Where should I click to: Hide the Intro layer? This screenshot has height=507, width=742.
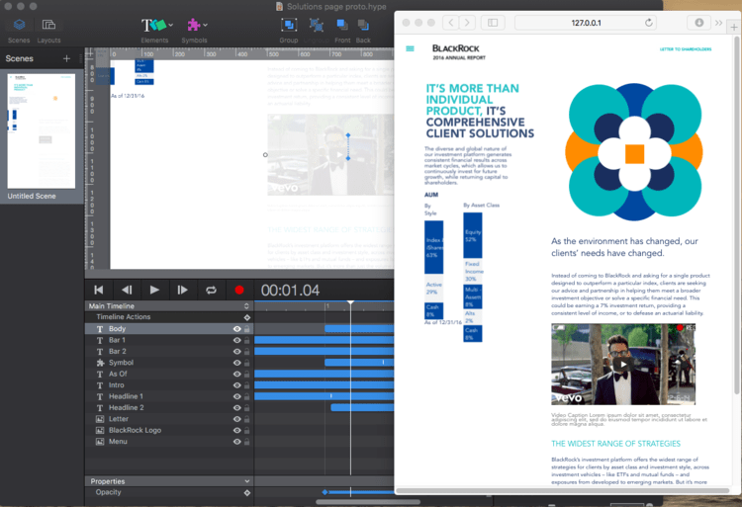coord(237,385)
